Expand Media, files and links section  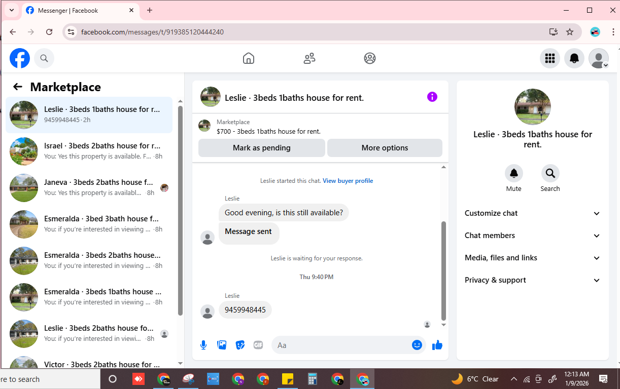(532, 258)
